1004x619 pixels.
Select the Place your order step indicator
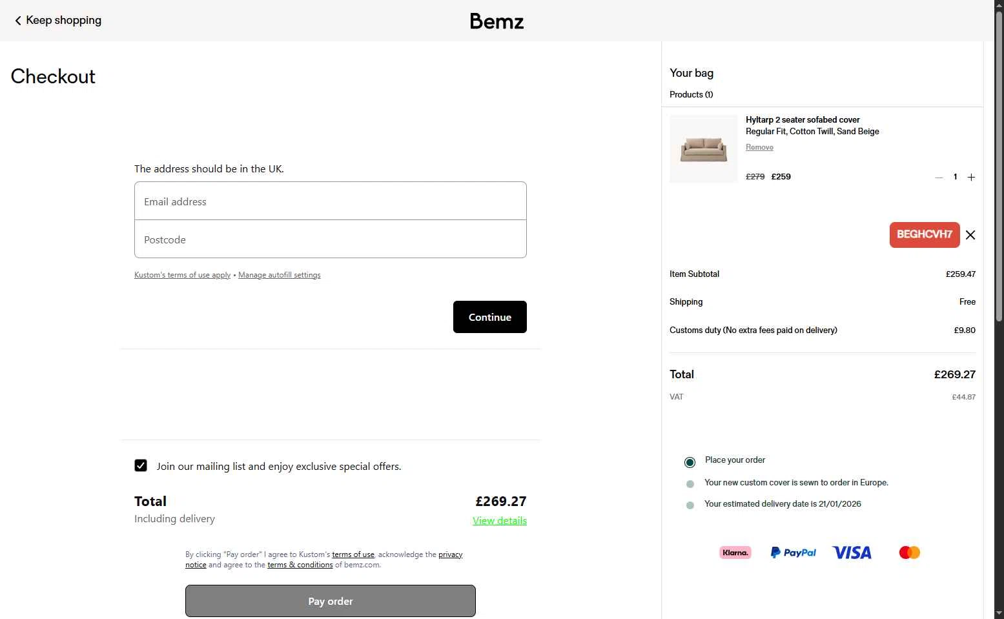coord(690,462)
